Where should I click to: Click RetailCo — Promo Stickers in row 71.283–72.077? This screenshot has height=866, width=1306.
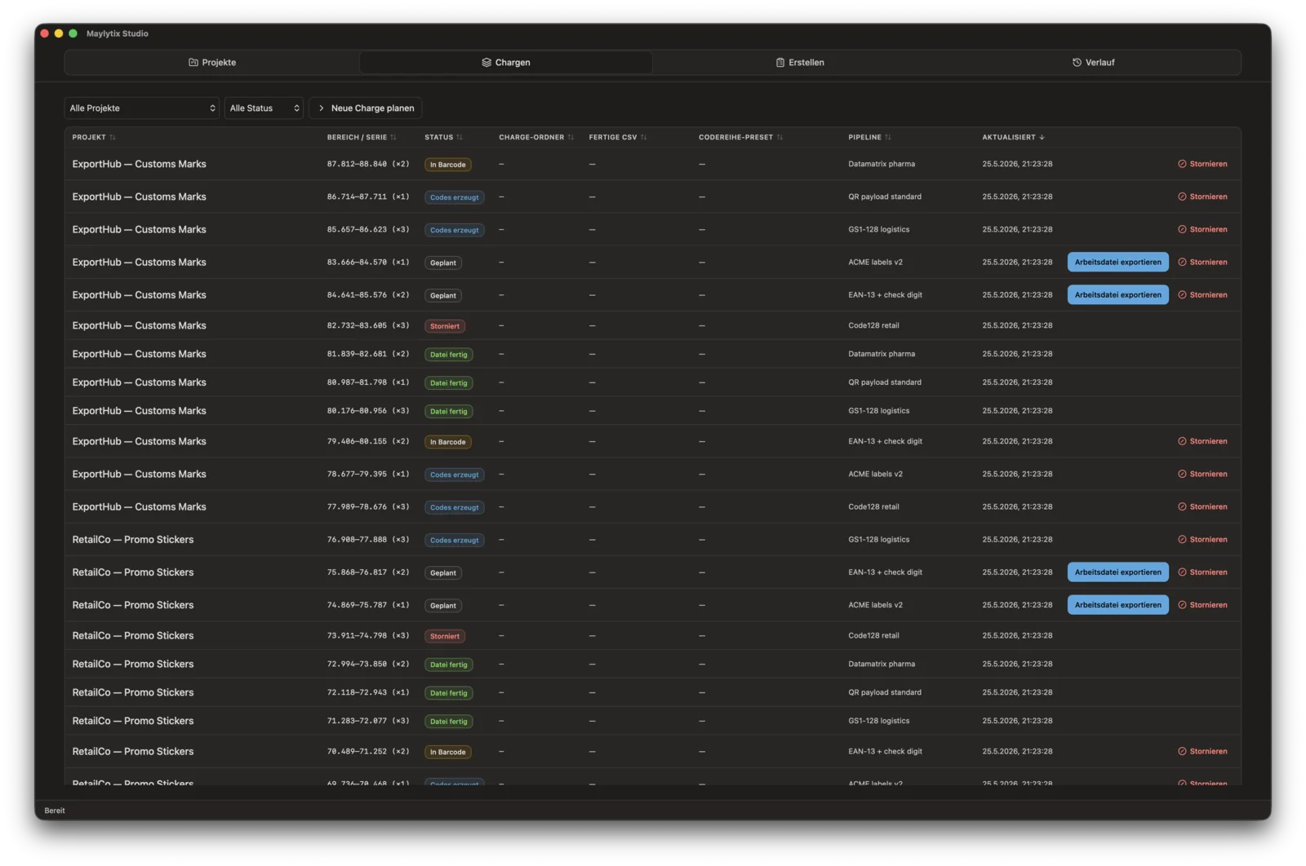point(133,721)
